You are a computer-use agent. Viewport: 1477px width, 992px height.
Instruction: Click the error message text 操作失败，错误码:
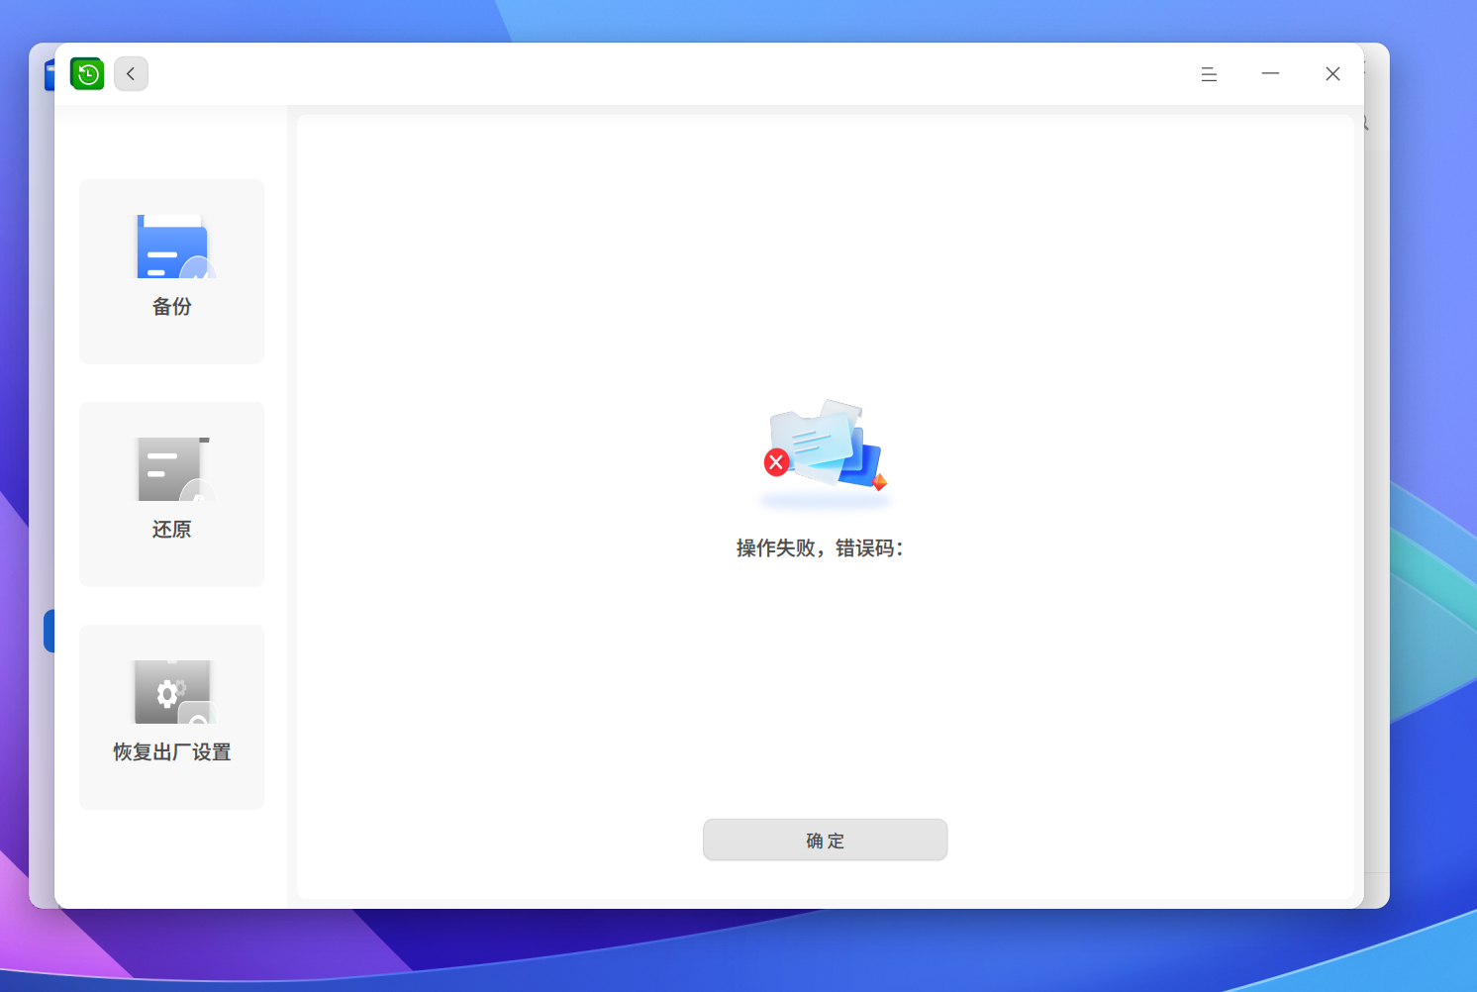pos(820,548)
